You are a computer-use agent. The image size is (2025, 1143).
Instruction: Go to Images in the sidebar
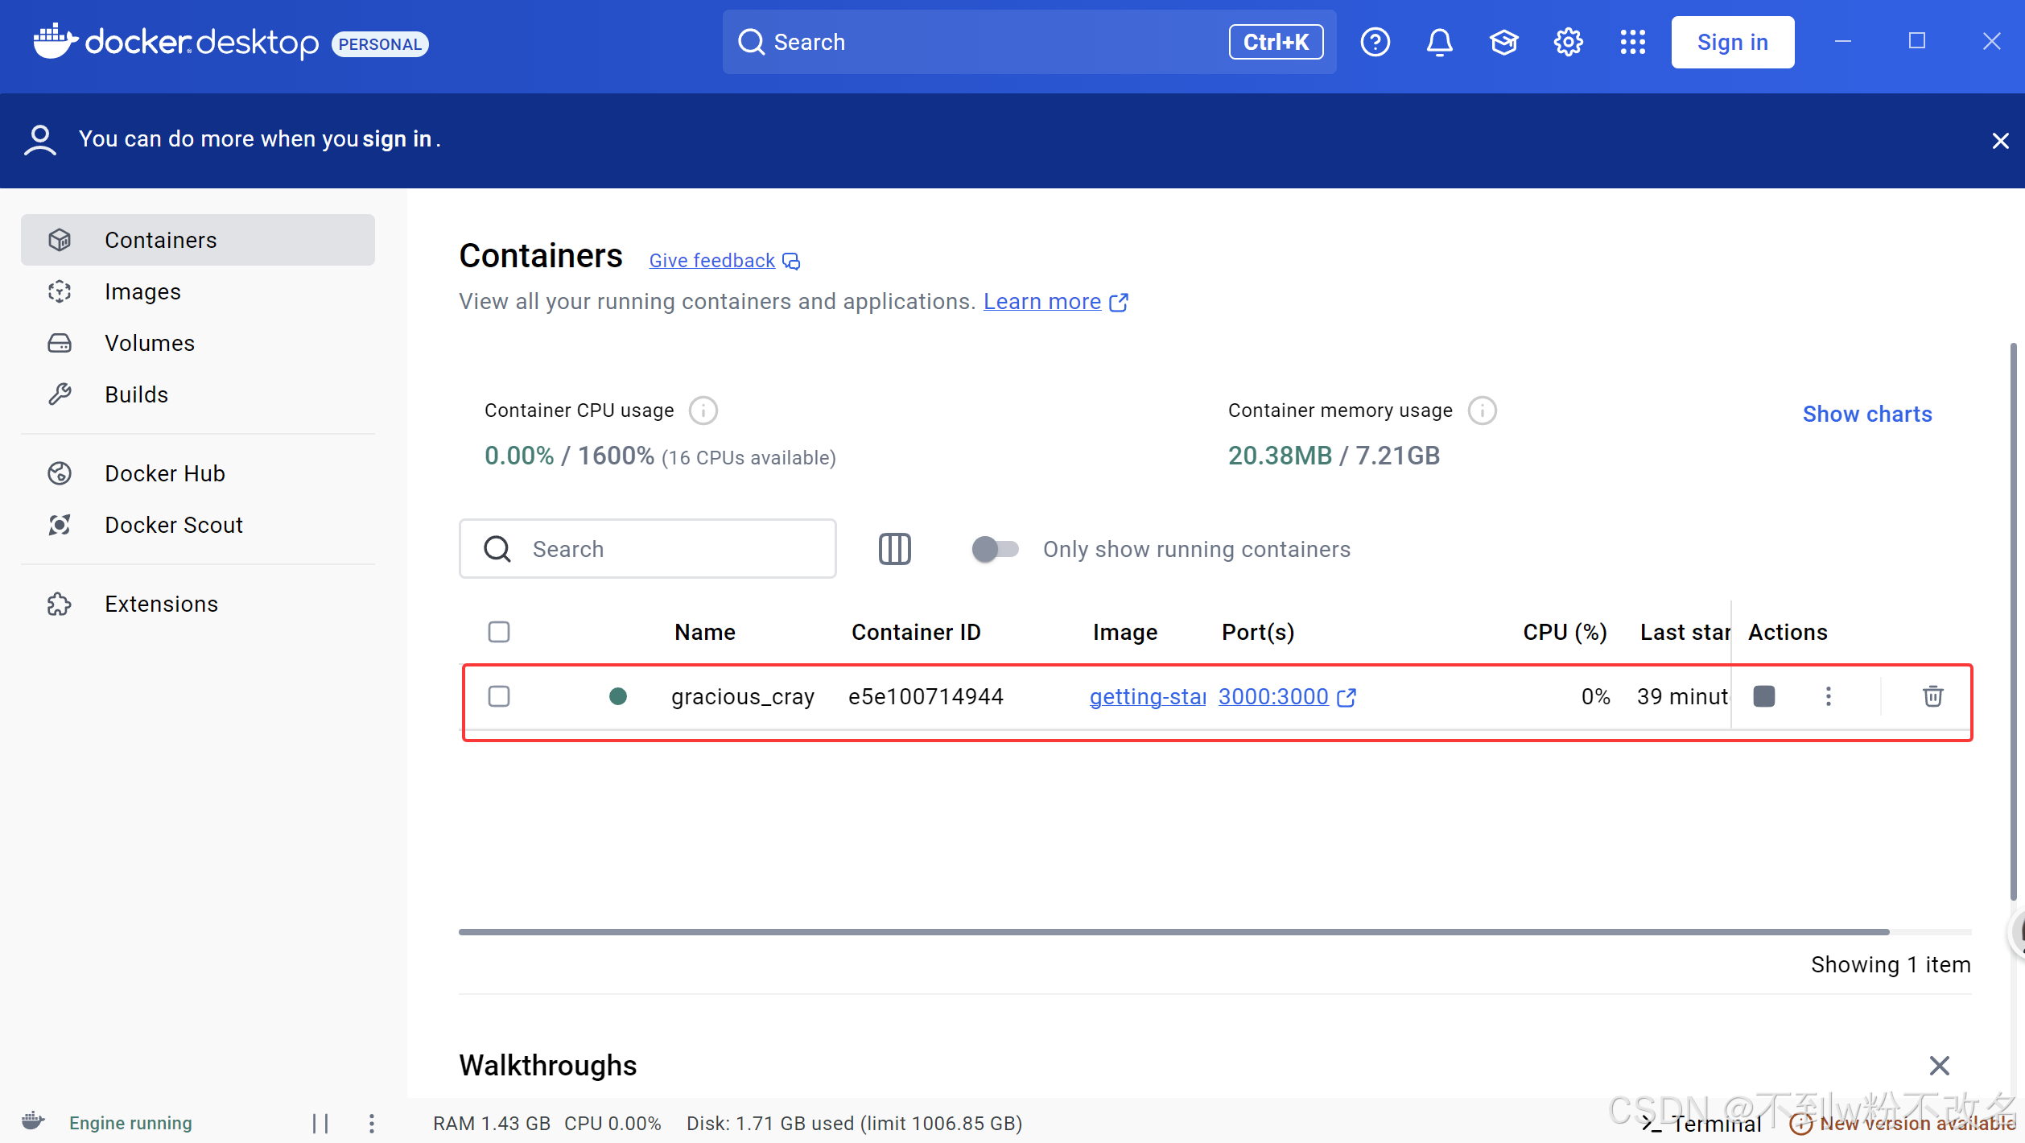[198, 291]
